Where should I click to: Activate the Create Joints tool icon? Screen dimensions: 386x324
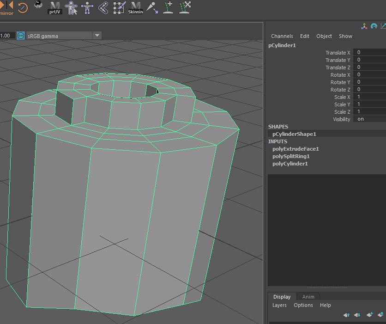pyautogui.click(x=103, y=7)
